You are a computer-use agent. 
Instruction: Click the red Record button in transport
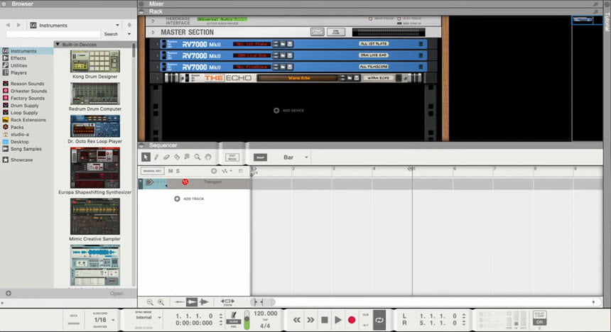tap(352, 320)
